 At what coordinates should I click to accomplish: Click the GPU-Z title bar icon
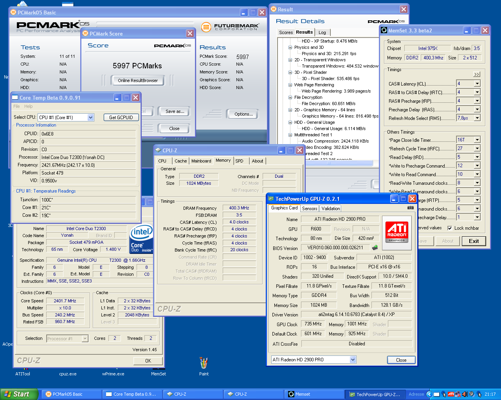pos(271,199)
